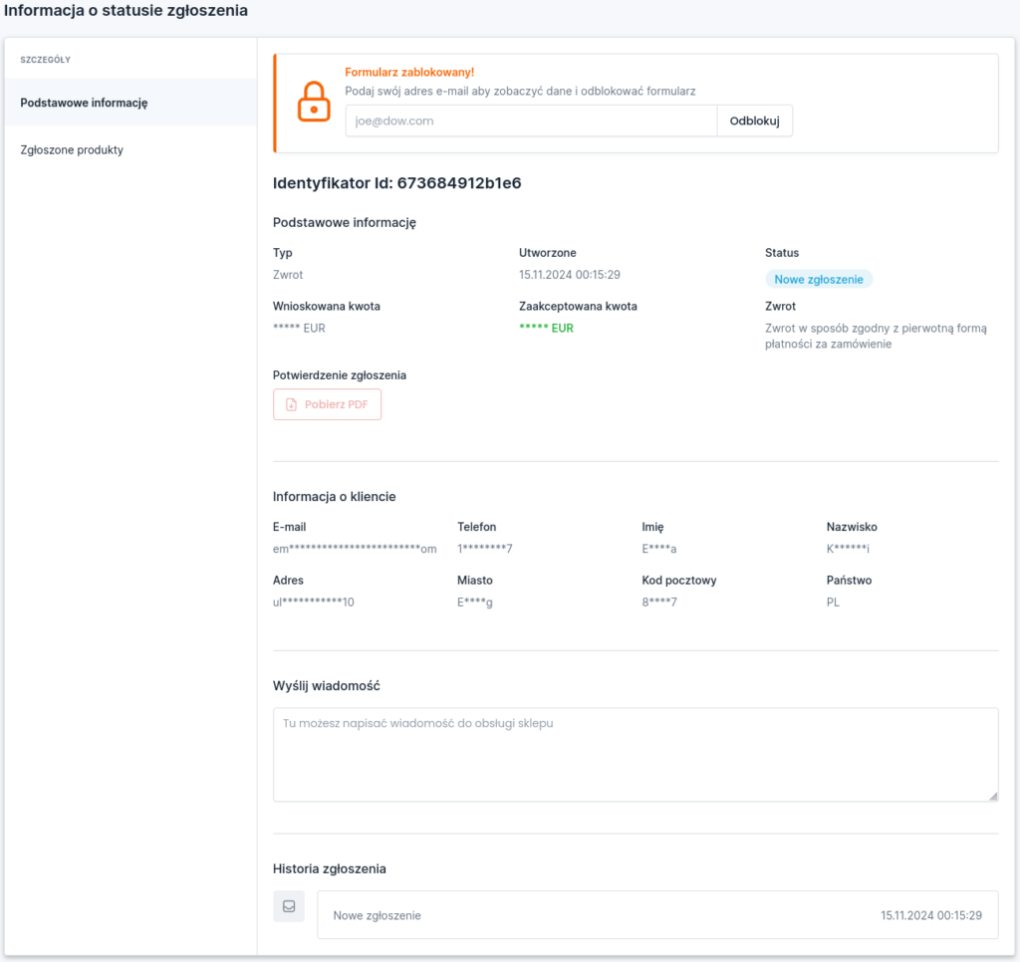Switch to Zgłoszone produkty section
This screenshot has height=962, width=1020.
tap(72, 150)
